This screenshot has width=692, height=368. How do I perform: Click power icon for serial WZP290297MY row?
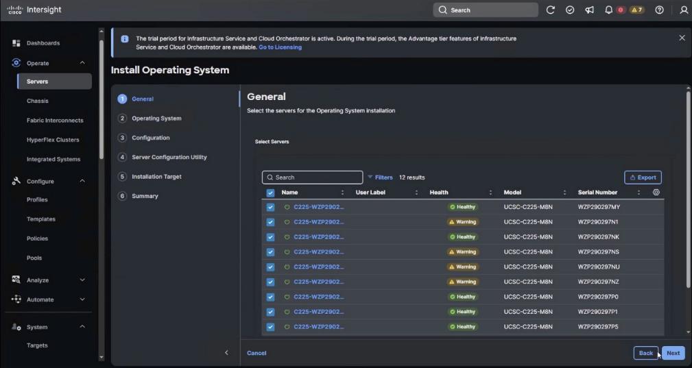pyautogui.click(x=287, y=207)
